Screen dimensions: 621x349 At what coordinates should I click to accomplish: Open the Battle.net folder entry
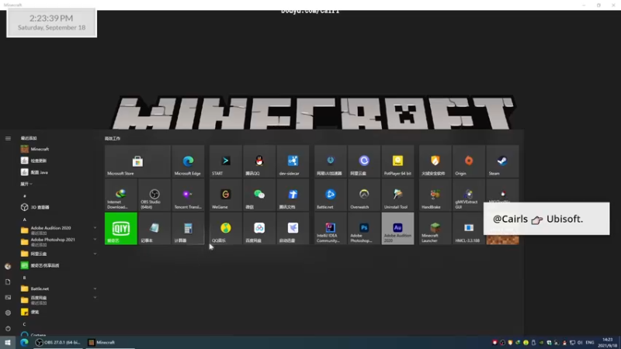tap(59, 289)
